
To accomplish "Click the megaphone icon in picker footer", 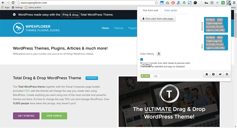I will pos(220,74).
